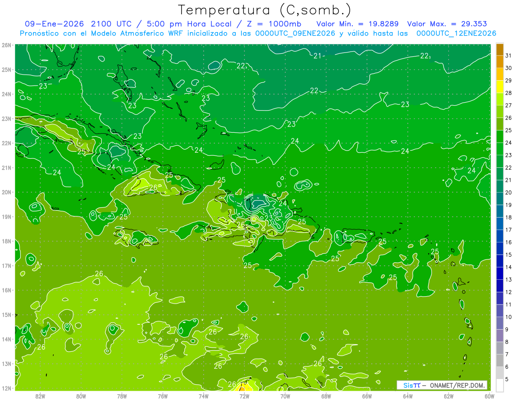
Task: Select the '09-Ene-2026' date text
Action: click(x=54, y=23)
